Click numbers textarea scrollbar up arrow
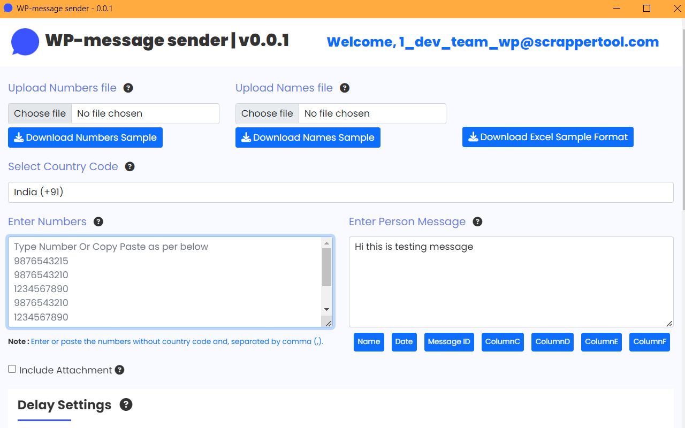This screenshot has height=428, width=685. (x=326, y=242)
